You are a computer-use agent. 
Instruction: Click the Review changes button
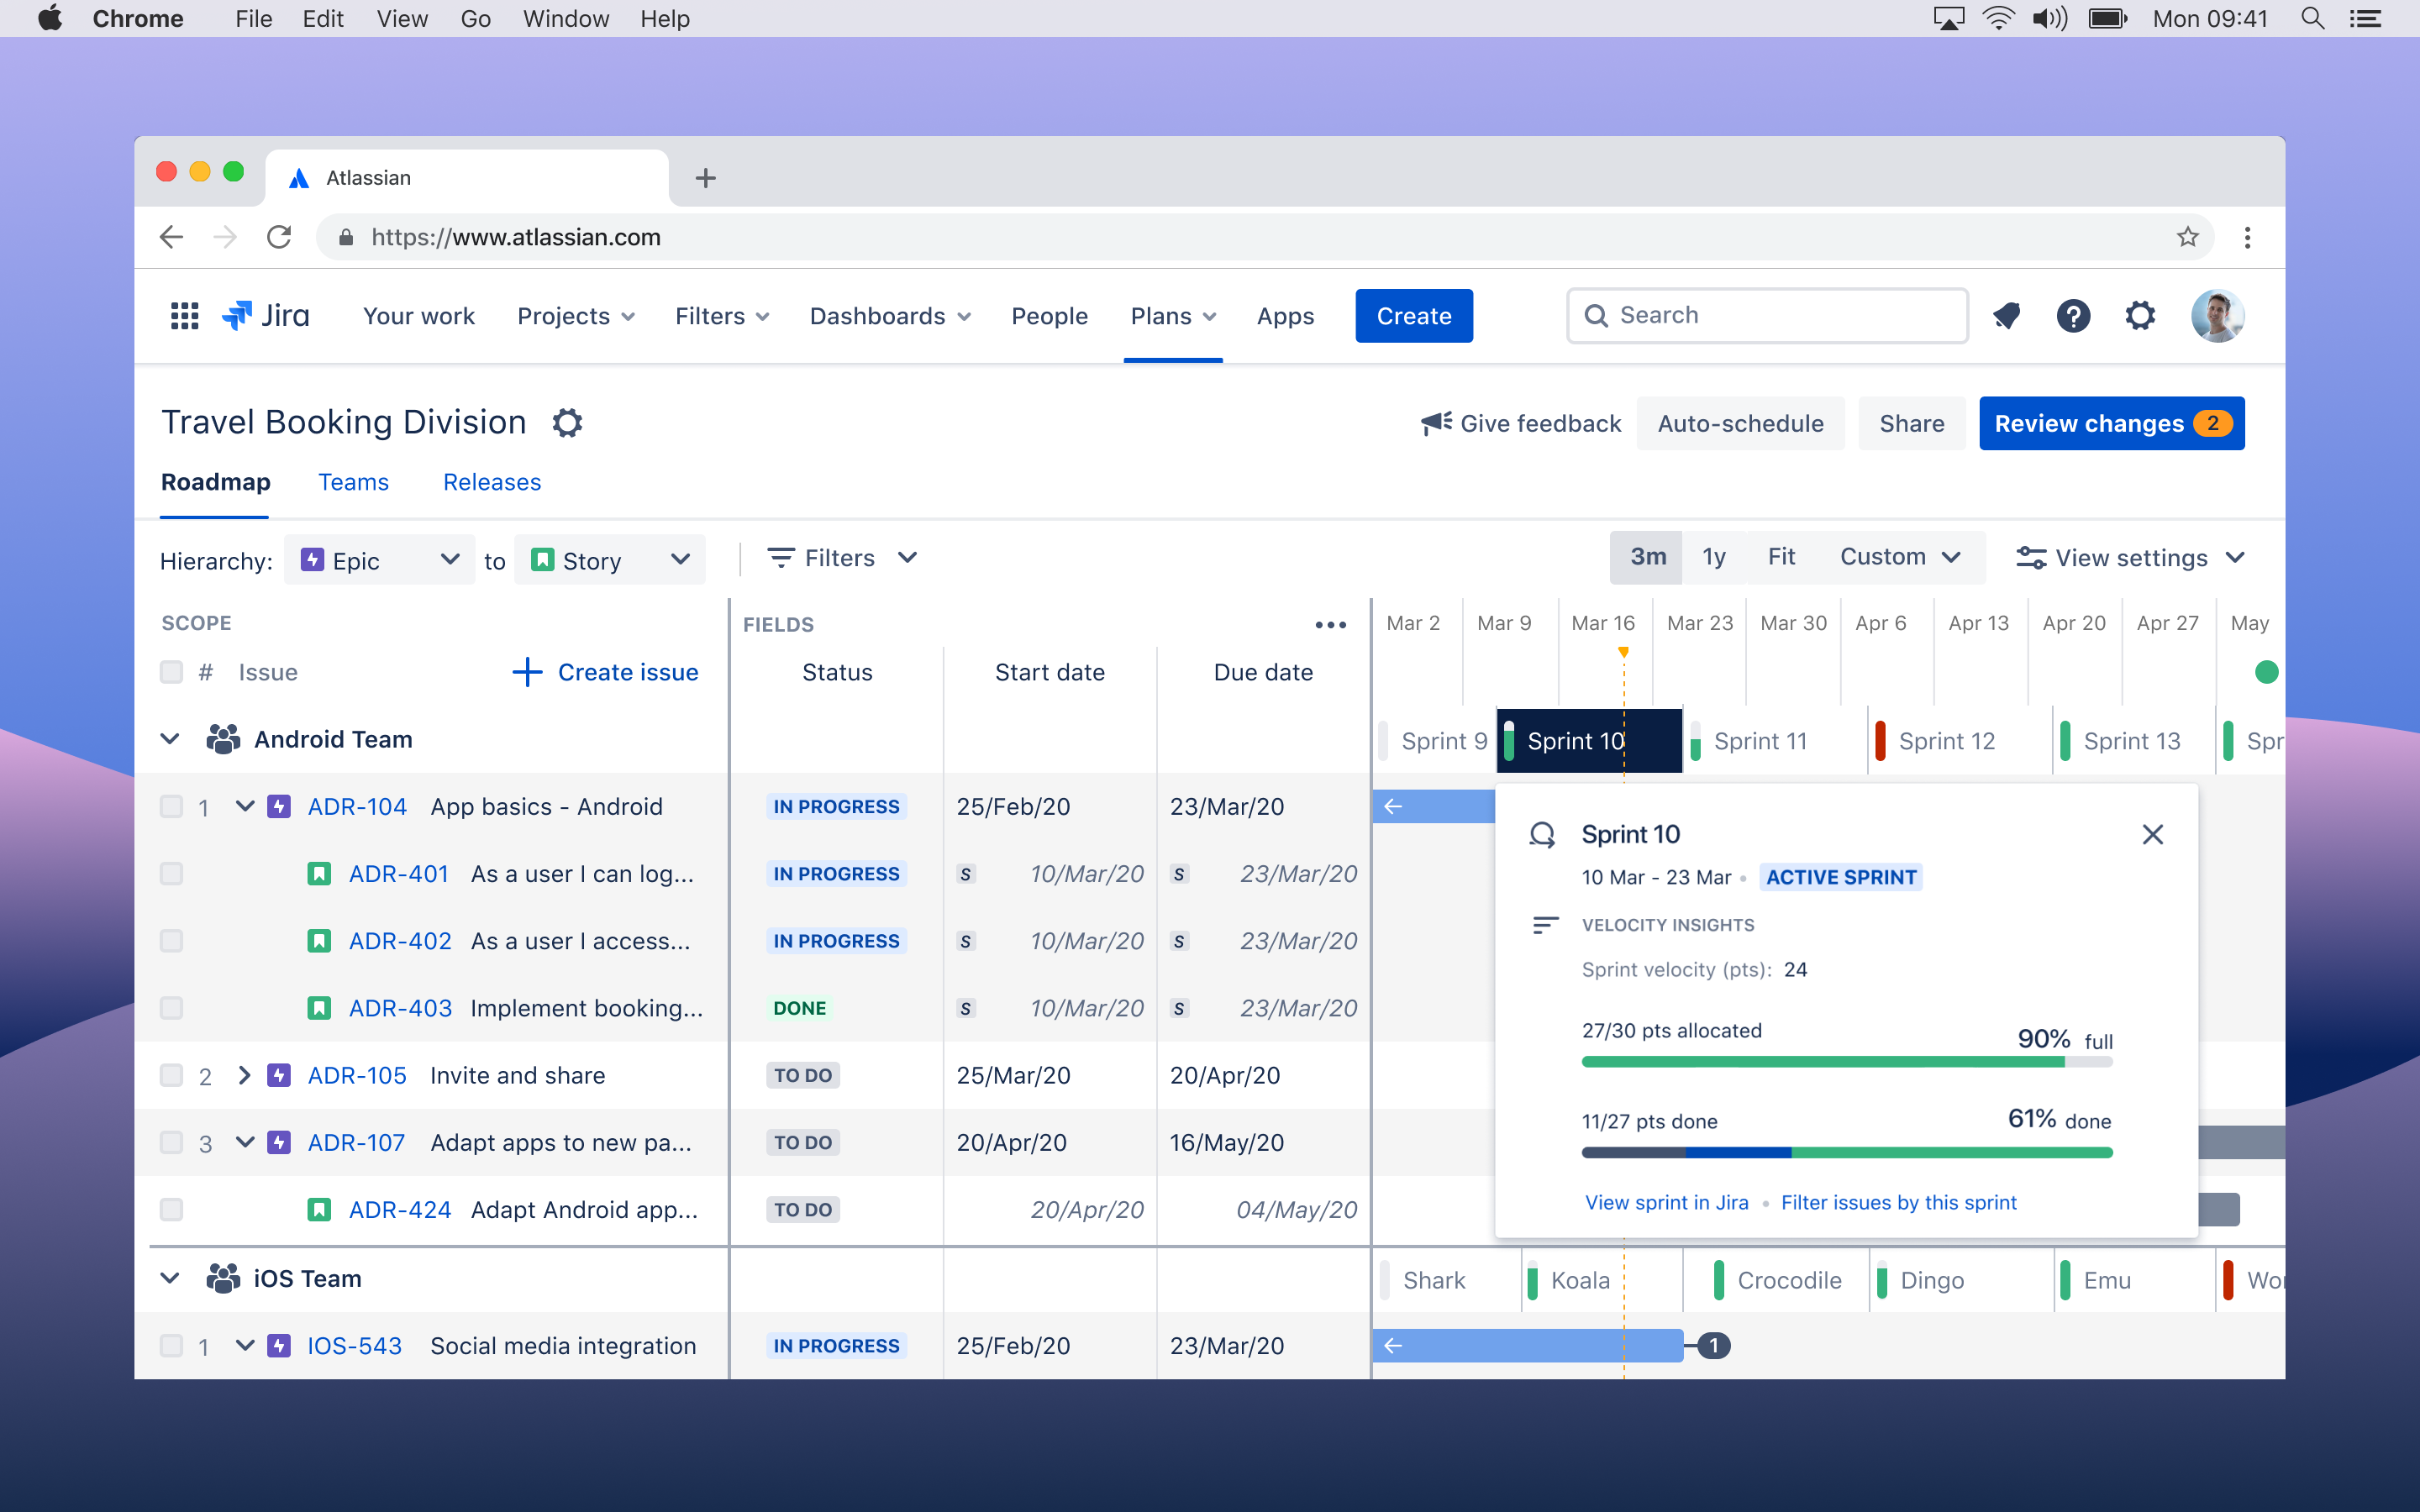tap(2111, 423)
